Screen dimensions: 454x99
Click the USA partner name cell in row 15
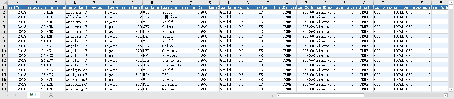[171, 75]
